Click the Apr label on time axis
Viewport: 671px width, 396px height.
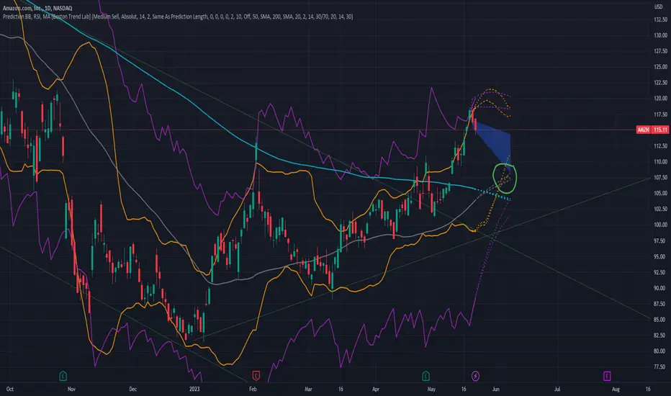pos(376,389)
